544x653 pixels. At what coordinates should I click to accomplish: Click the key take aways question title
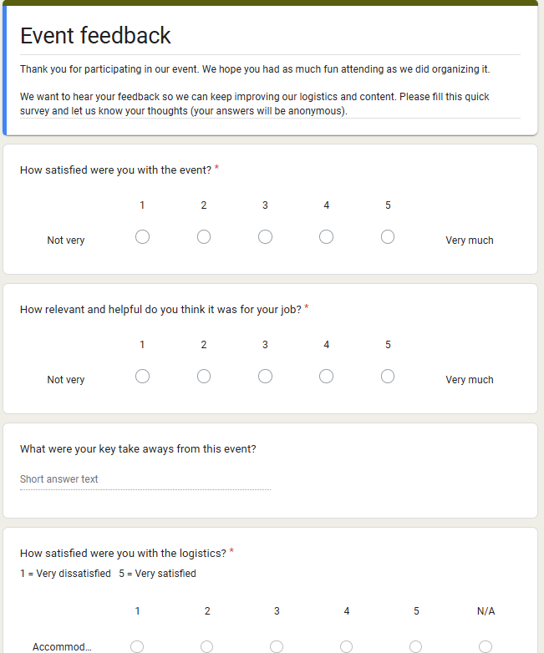click(x=138, y=448)
